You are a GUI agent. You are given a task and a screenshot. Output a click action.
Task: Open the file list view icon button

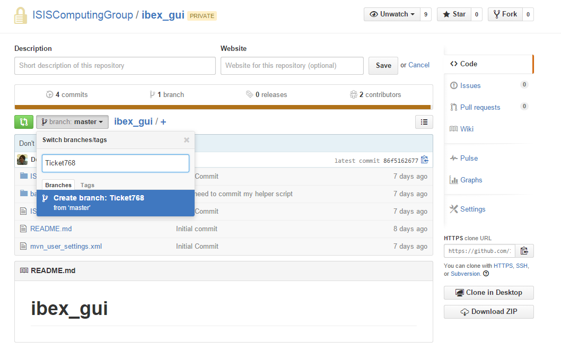424,122
